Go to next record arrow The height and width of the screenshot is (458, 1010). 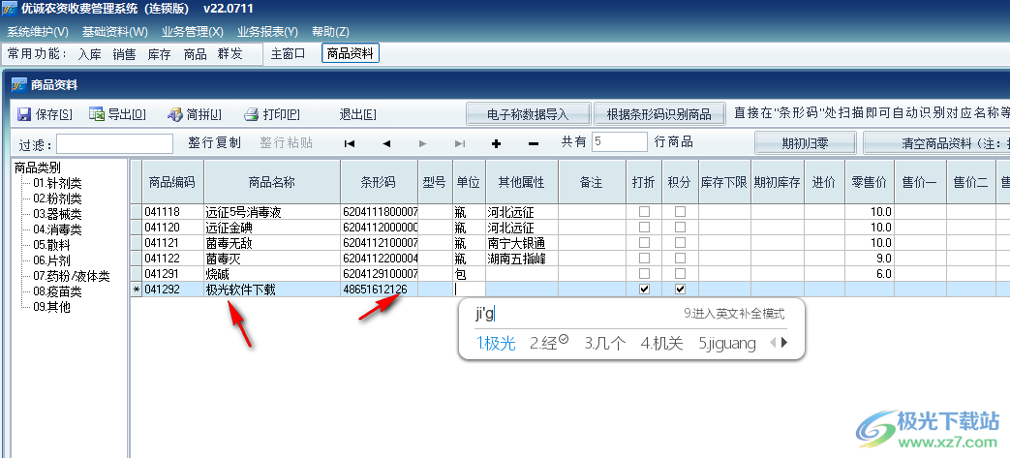[423, 143]
